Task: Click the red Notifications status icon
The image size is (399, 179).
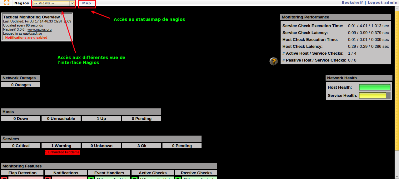Action: 47,178
